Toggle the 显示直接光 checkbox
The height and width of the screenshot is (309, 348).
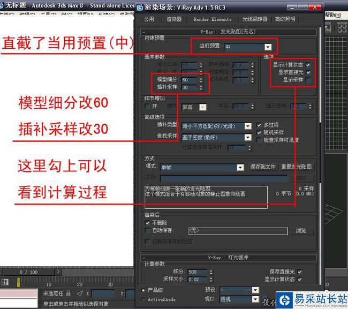308,72
